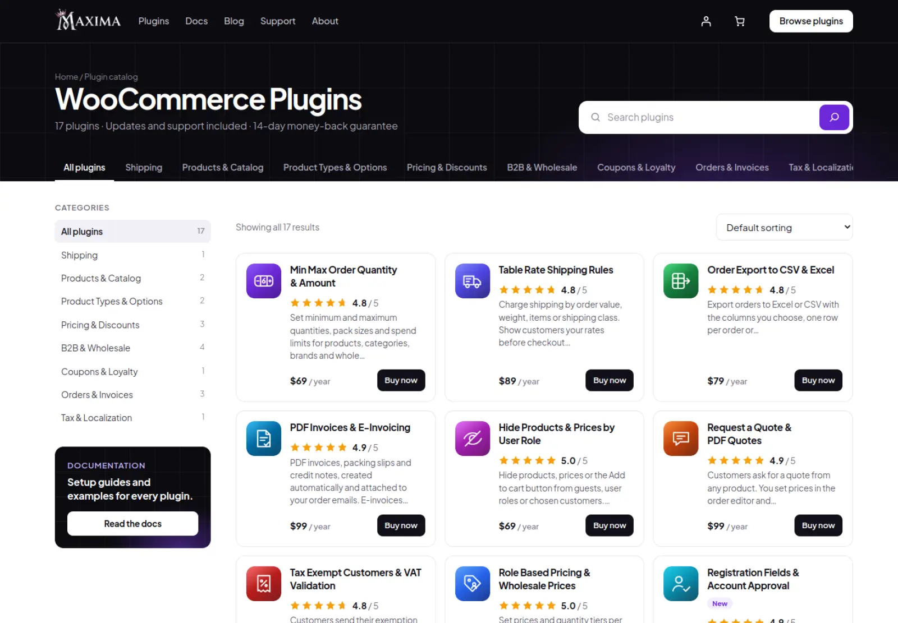Click the Browse plugins button

811,21
